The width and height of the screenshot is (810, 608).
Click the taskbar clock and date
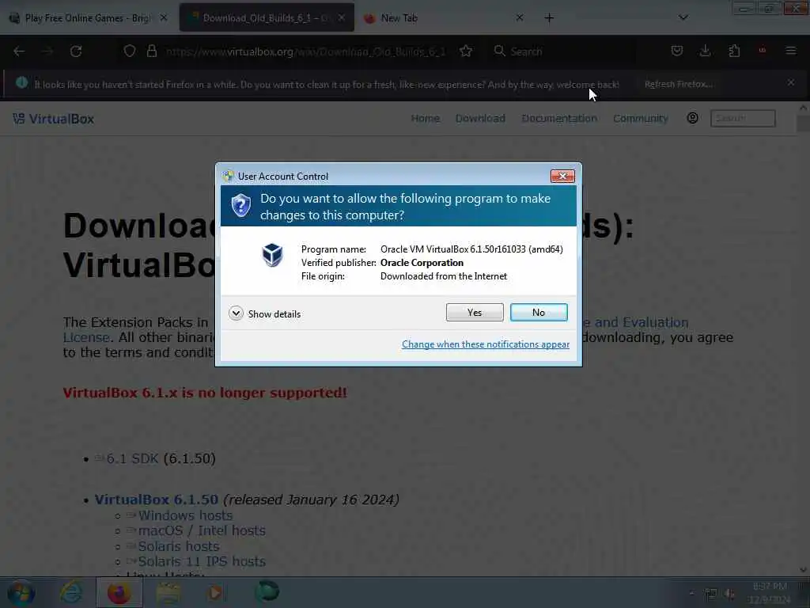(x=770, y=593)
